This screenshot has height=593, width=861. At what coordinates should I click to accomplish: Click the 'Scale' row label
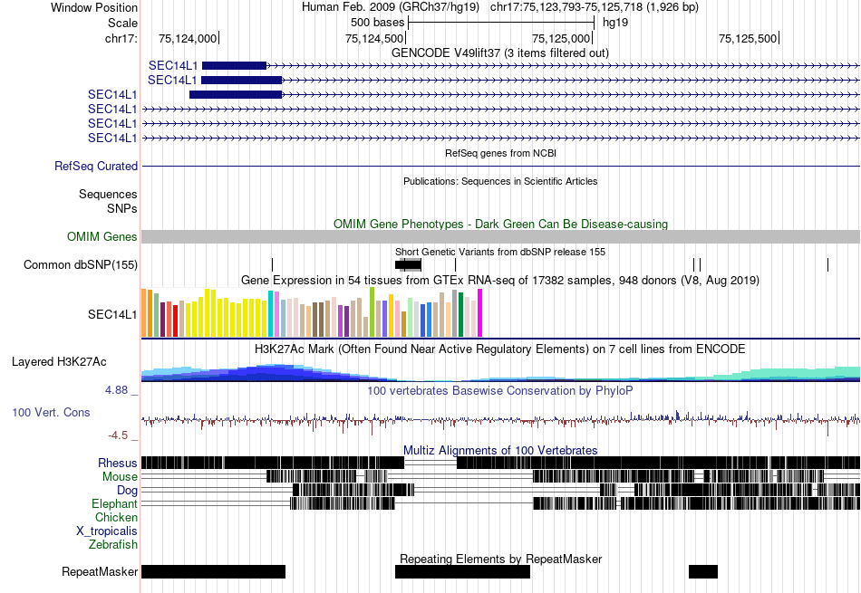pos(122,23)
